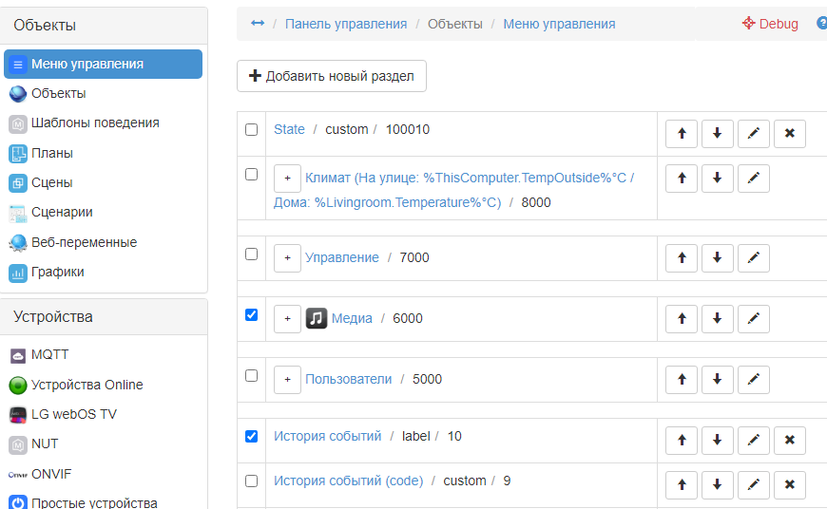Move the Управление row down
Image resolution: width=827 pixels, height=509 pixels.
pos(717,258)
